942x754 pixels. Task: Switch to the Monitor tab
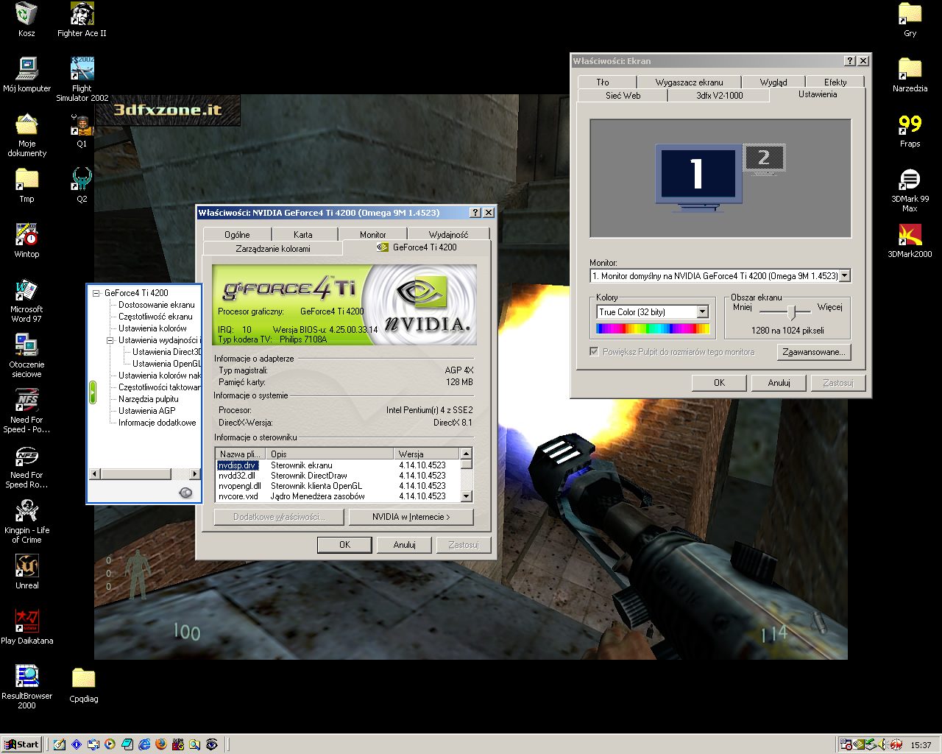click(x=372, y=233)
